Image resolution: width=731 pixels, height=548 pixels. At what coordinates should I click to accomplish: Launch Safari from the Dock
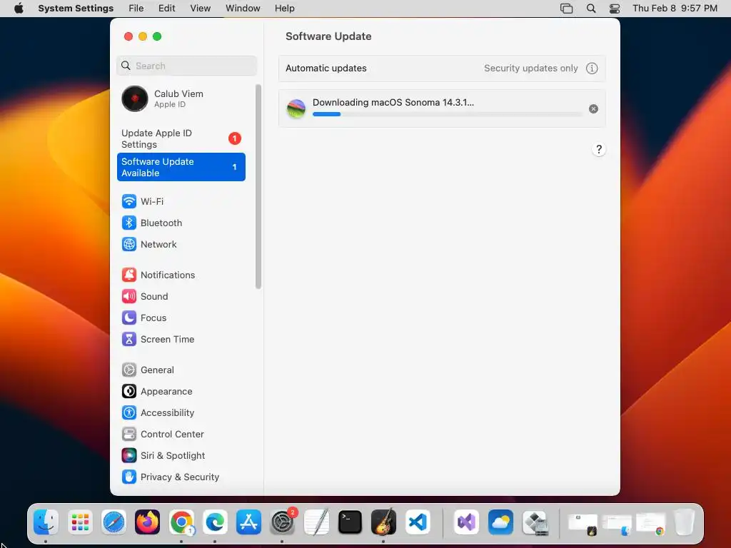tap(114, 522)
